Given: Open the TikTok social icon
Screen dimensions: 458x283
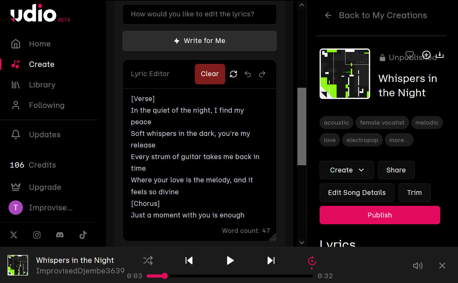Looking at the screenshot, I should (x=83, y=235).
